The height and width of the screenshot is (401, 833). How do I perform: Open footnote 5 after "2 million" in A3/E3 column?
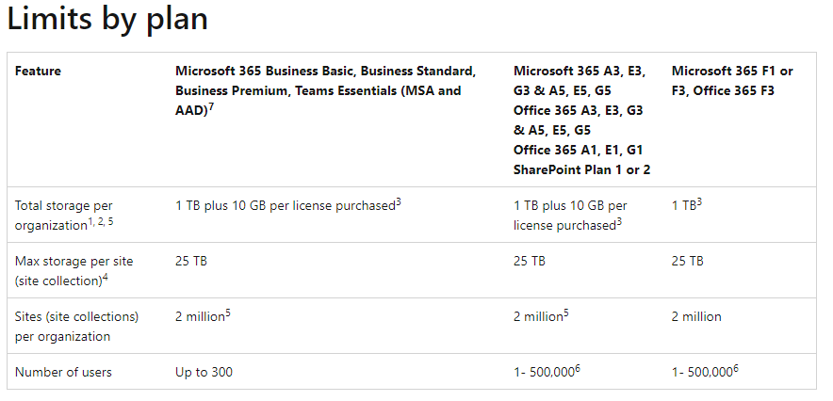(x=566, y=312)
